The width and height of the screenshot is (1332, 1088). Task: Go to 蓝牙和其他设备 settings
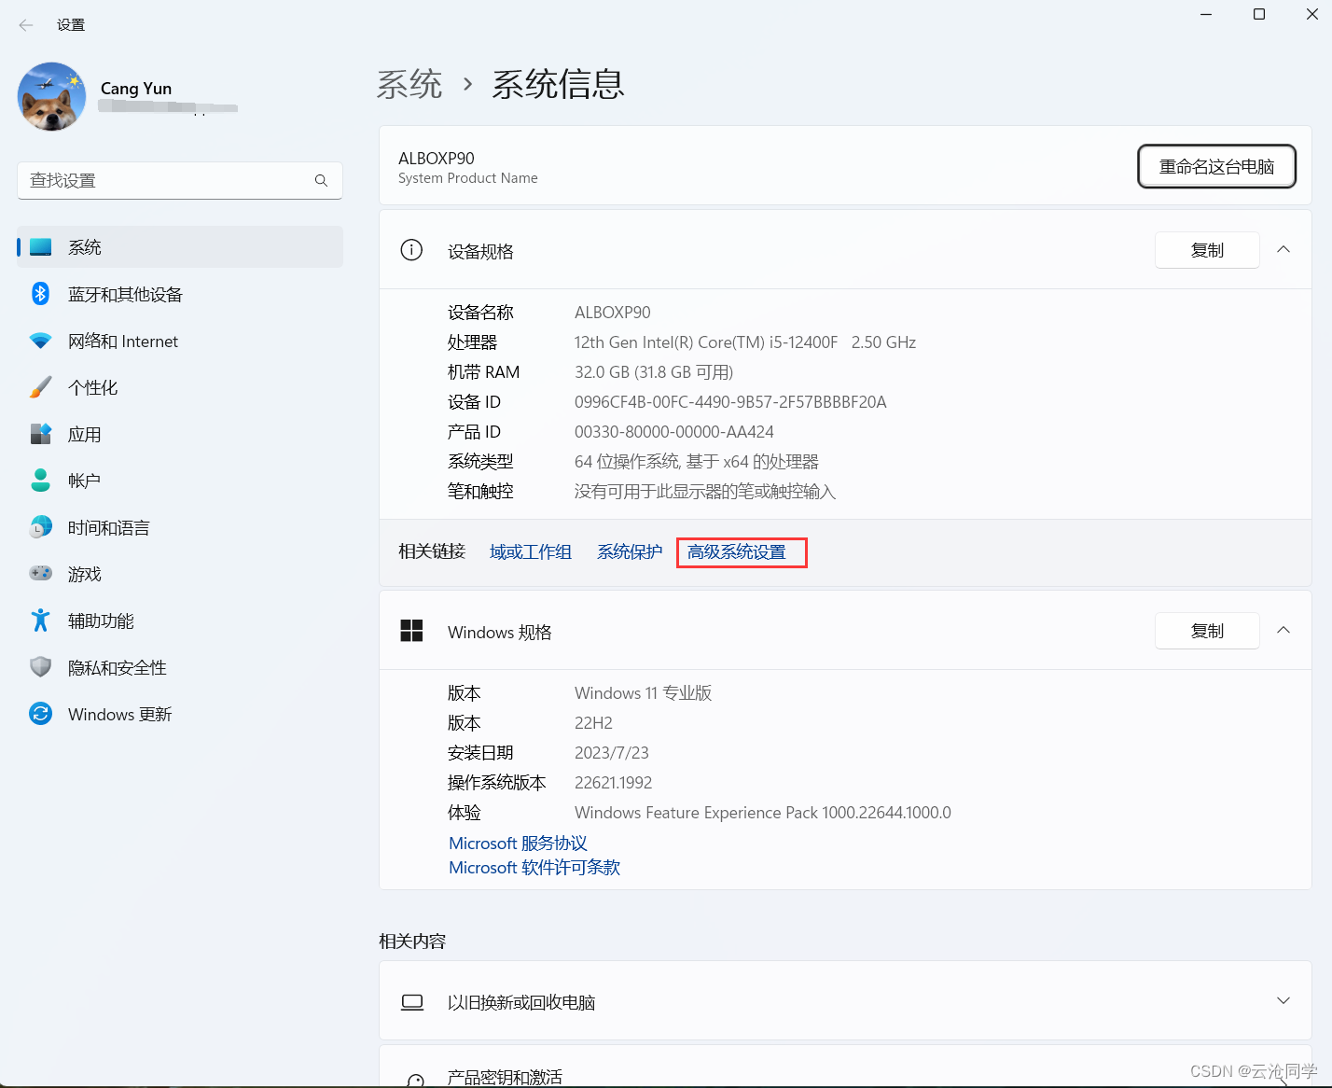[x=180, y=294]
